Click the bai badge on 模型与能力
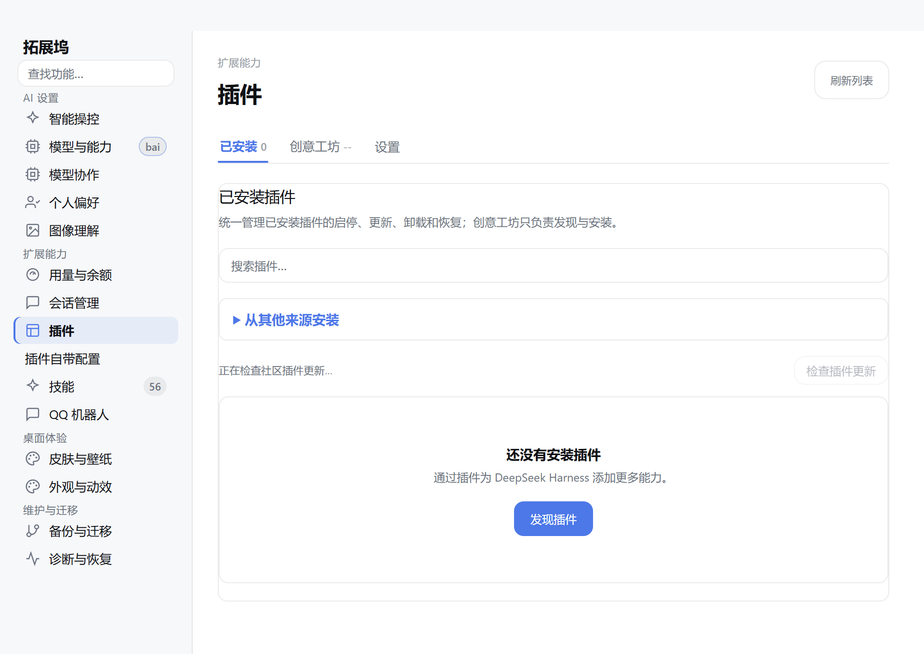Image resolution: width=924 pixels, height=655 pixels. tap(153, 146)
